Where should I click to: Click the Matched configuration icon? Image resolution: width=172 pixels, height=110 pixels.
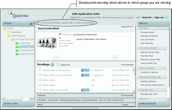[x=74, y=35]
